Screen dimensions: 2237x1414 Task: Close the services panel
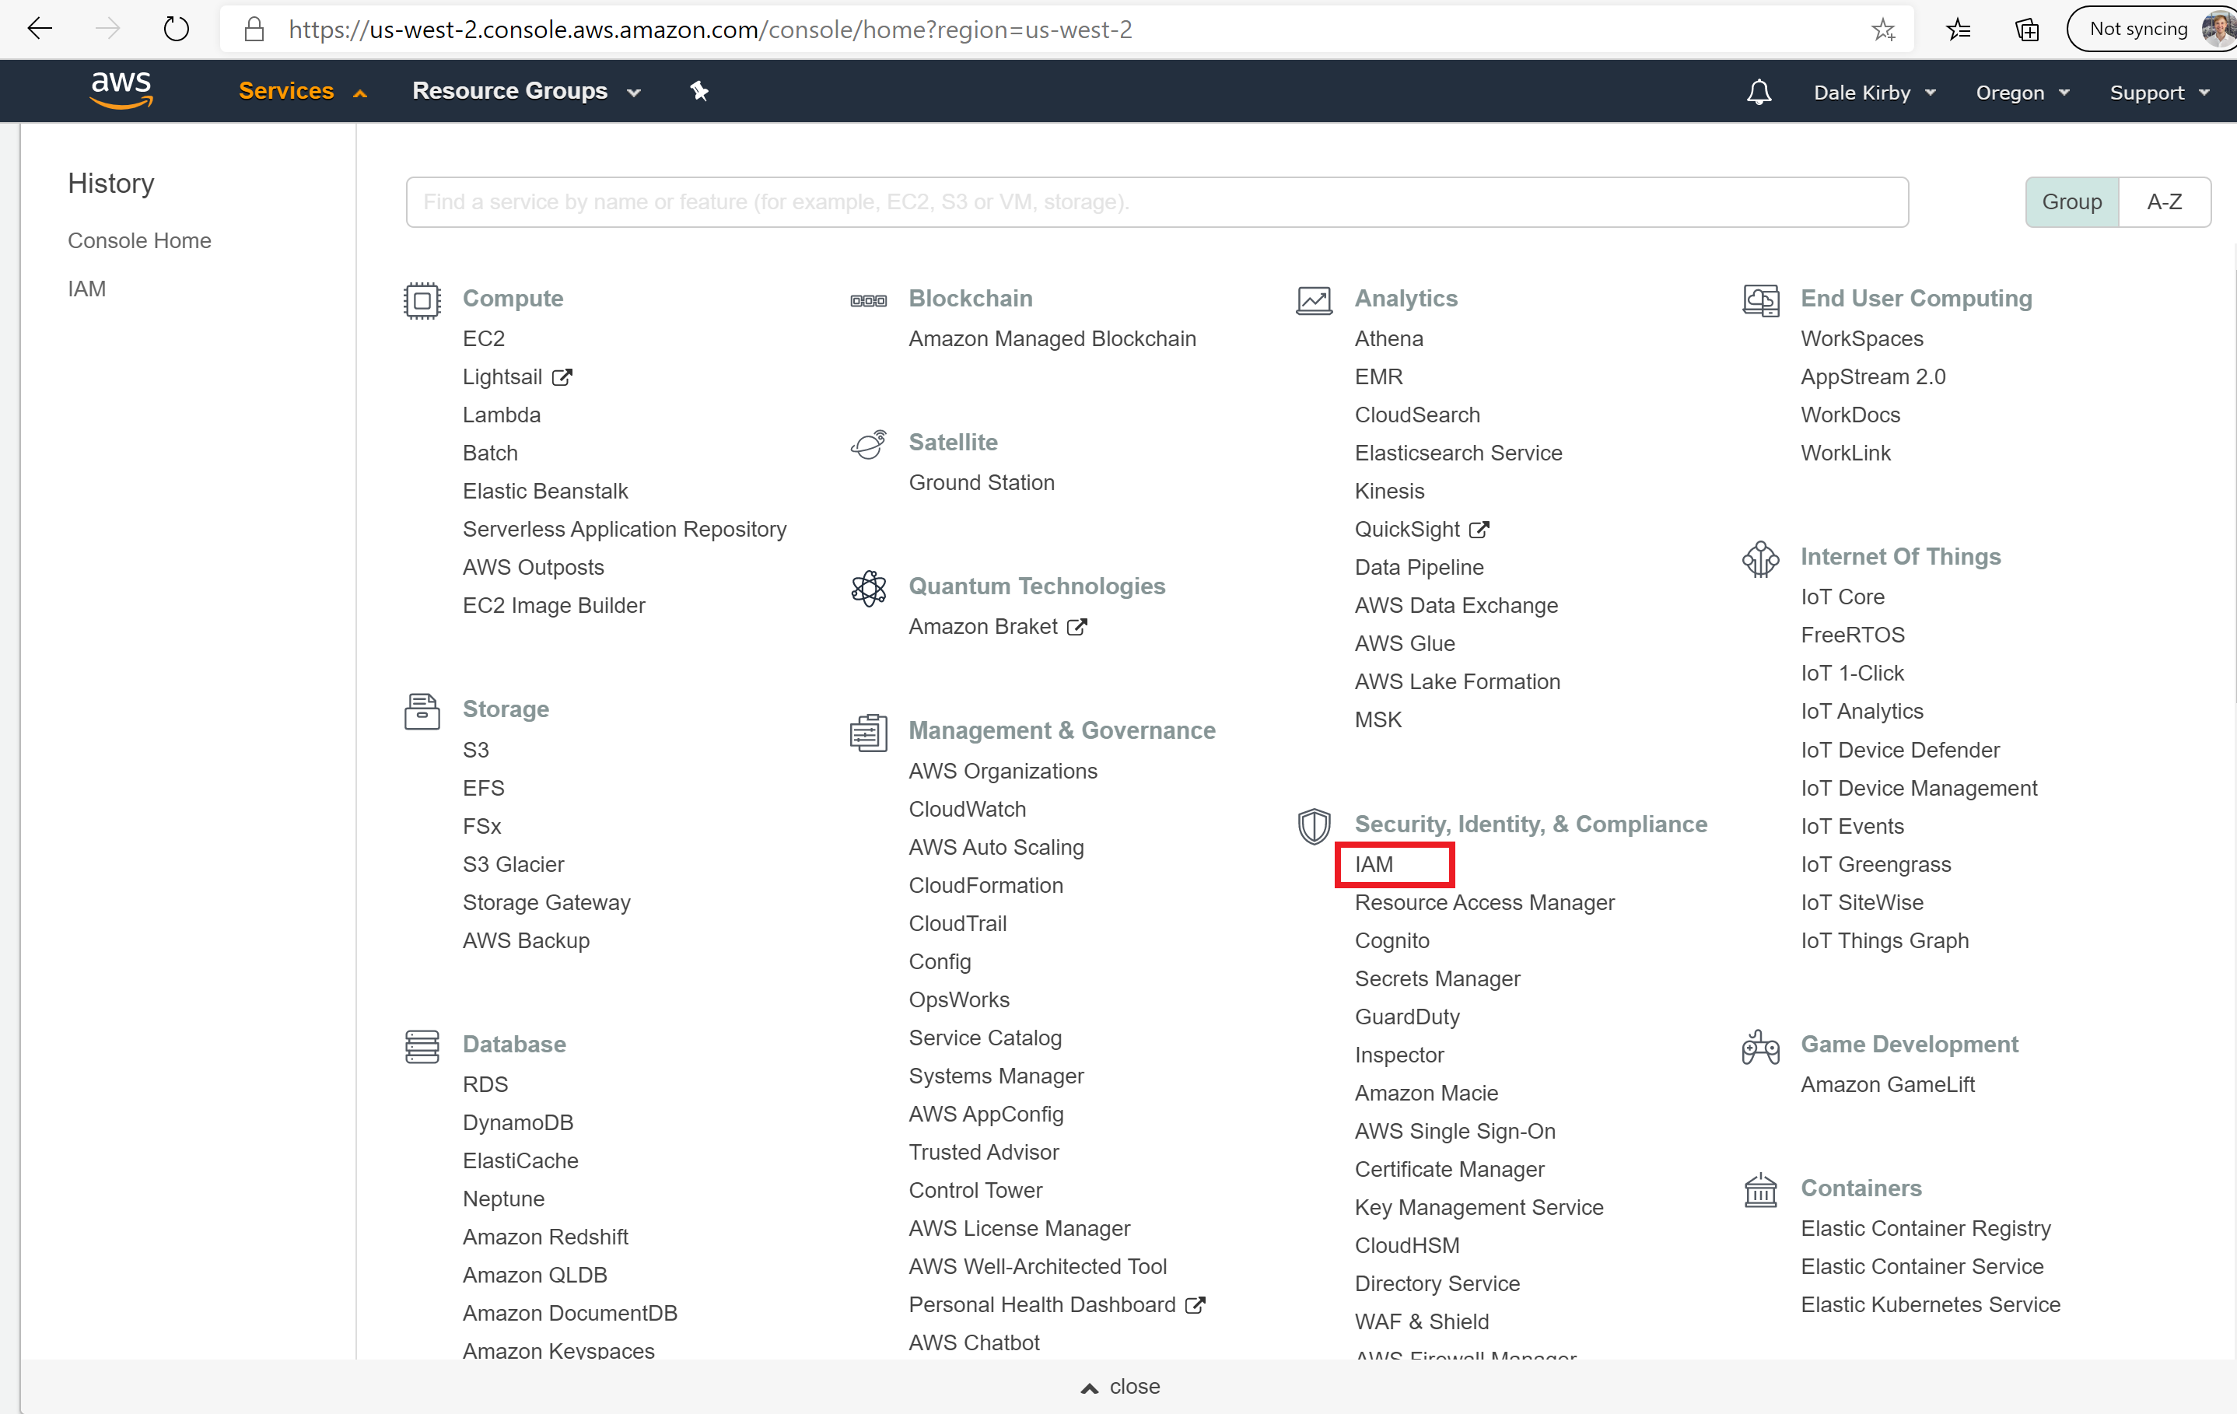point(1120,1386)
